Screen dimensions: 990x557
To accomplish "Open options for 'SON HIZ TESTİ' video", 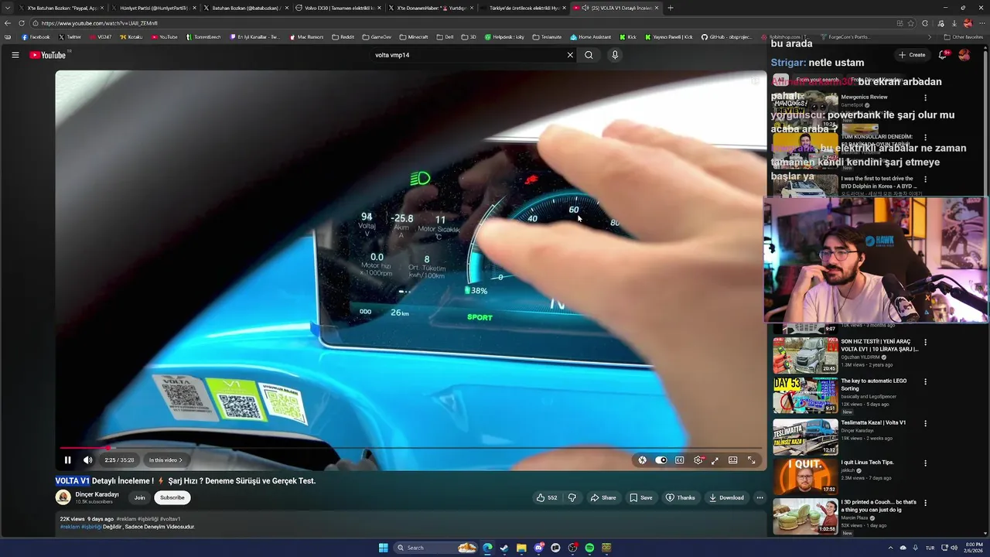I will pos(925,342).
